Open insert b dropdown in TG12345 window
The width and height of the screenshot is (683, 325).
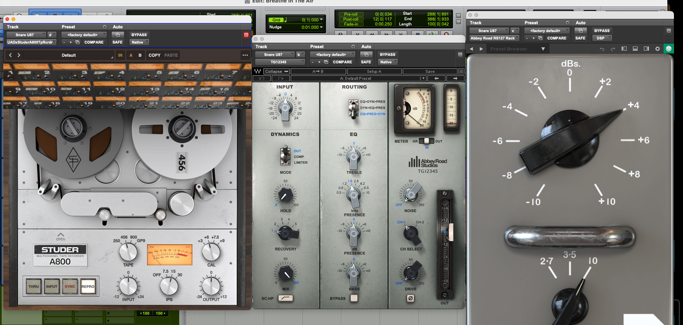coord(300,55)
